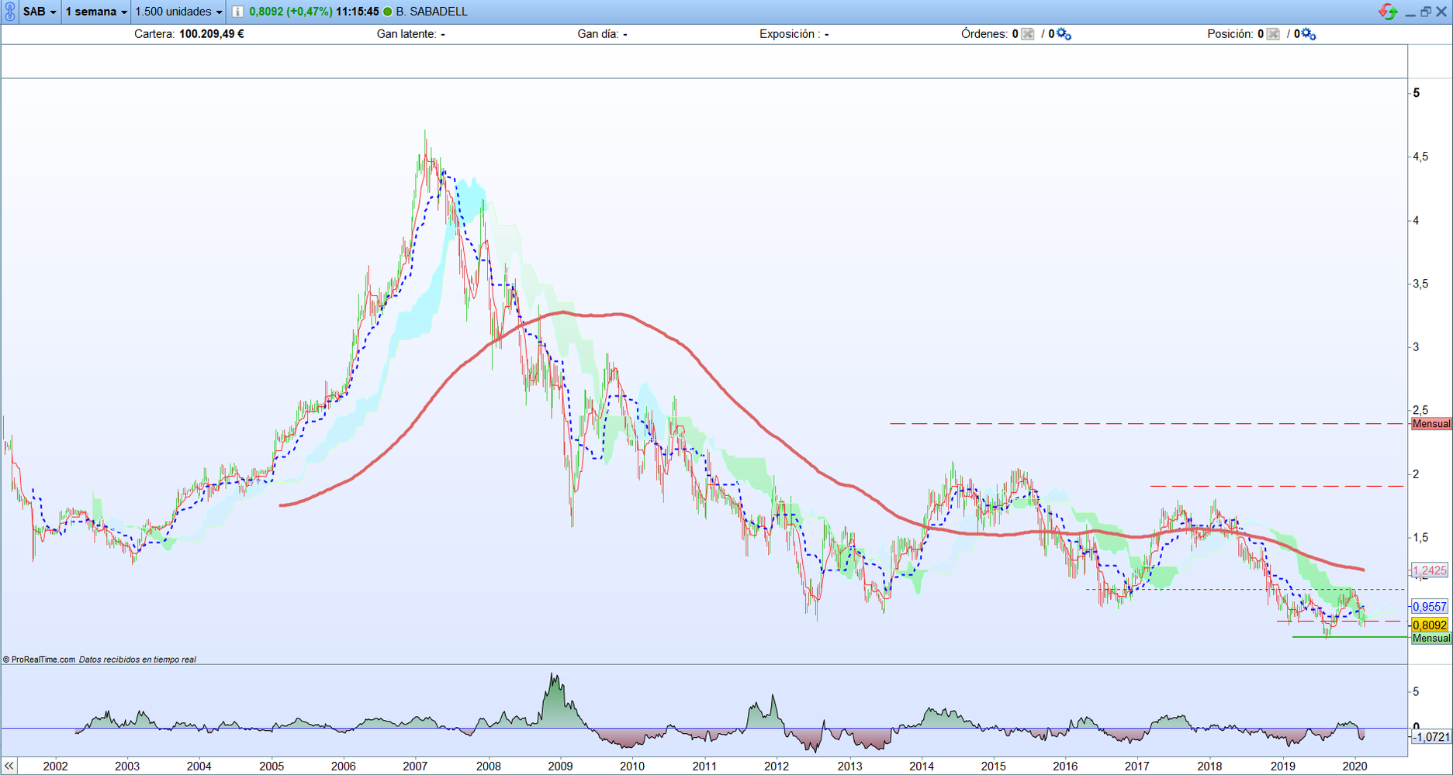1453x775 pixels.
Task: Open the Posición settings gear
Action: tap(1309, 34)
